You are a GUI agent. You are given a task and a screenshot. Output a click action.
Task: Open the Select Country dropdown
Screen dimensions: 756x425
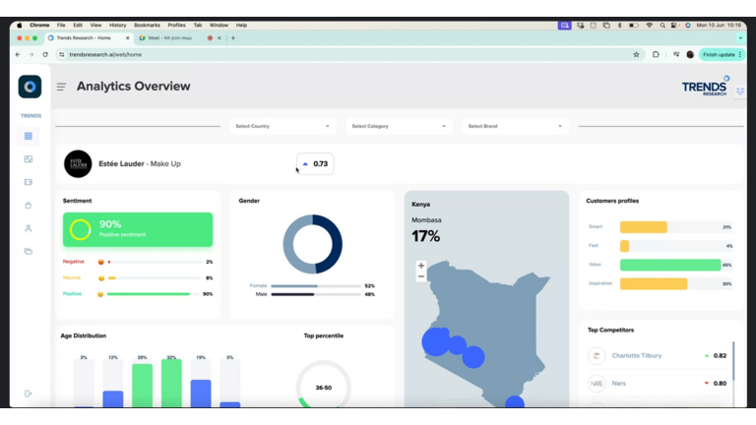(283, 126)
